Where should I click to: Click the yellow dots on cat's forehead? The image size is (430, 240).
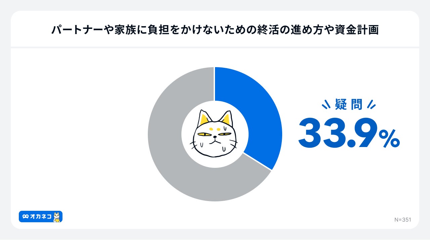click(x=215, y=129)
